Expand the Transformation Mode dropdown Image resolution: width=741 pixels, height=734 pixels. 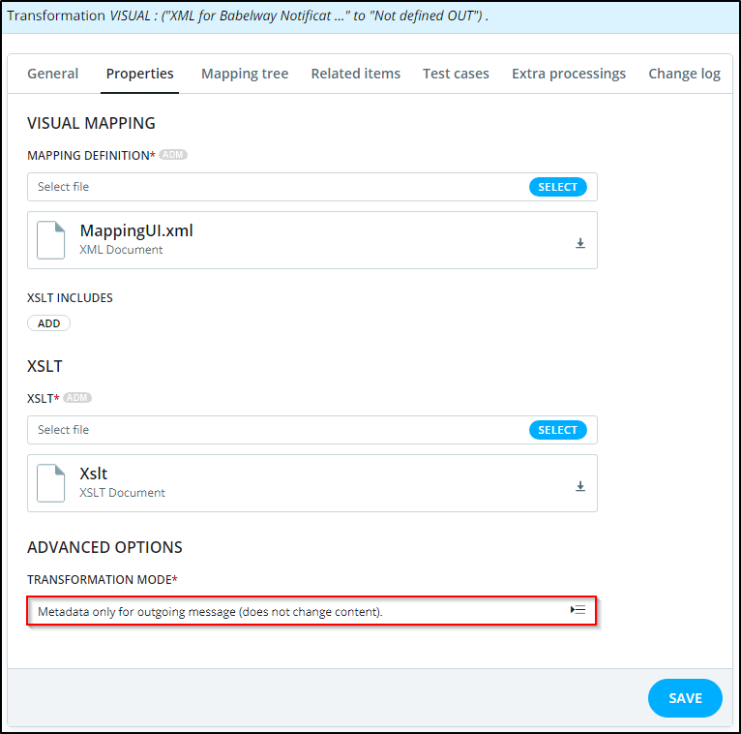(311, 611)
